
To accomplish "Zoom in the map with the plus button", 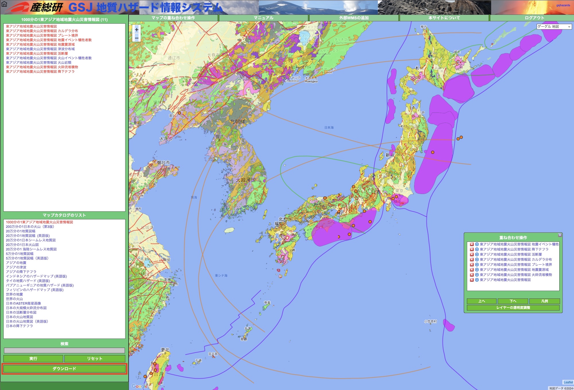I will click(137, 30).
